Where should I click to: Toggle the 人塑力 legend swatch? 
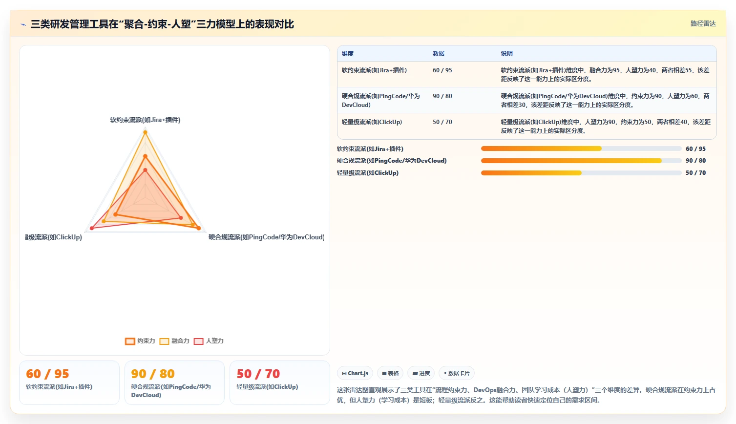coord(198,341)
